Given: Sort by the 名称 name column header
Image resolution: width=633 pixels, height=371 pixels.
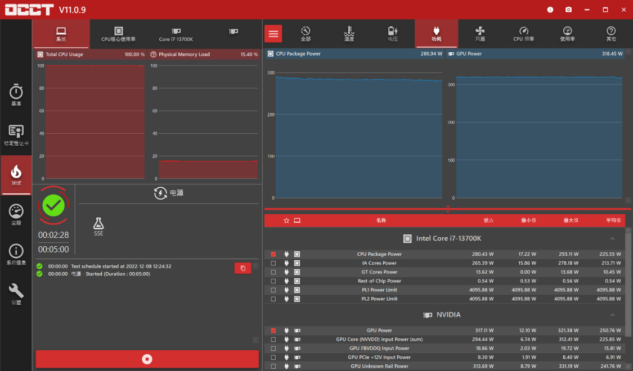Looking at the screenshot, I should coord(381,220).
